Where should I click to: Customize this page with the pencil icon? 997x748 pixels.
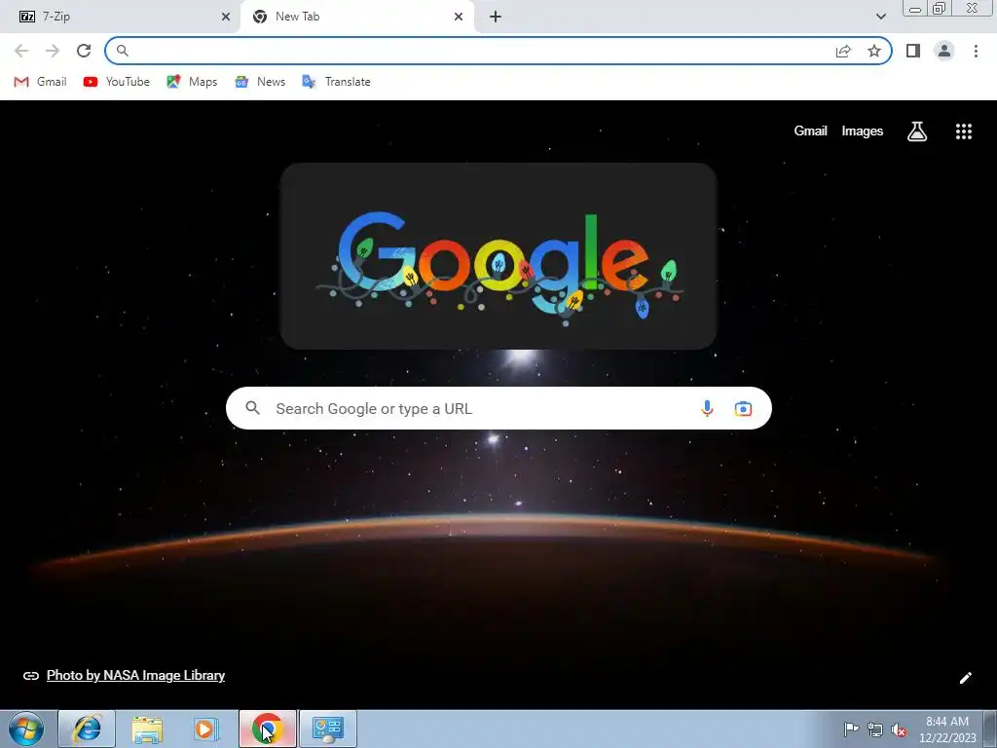965,678
